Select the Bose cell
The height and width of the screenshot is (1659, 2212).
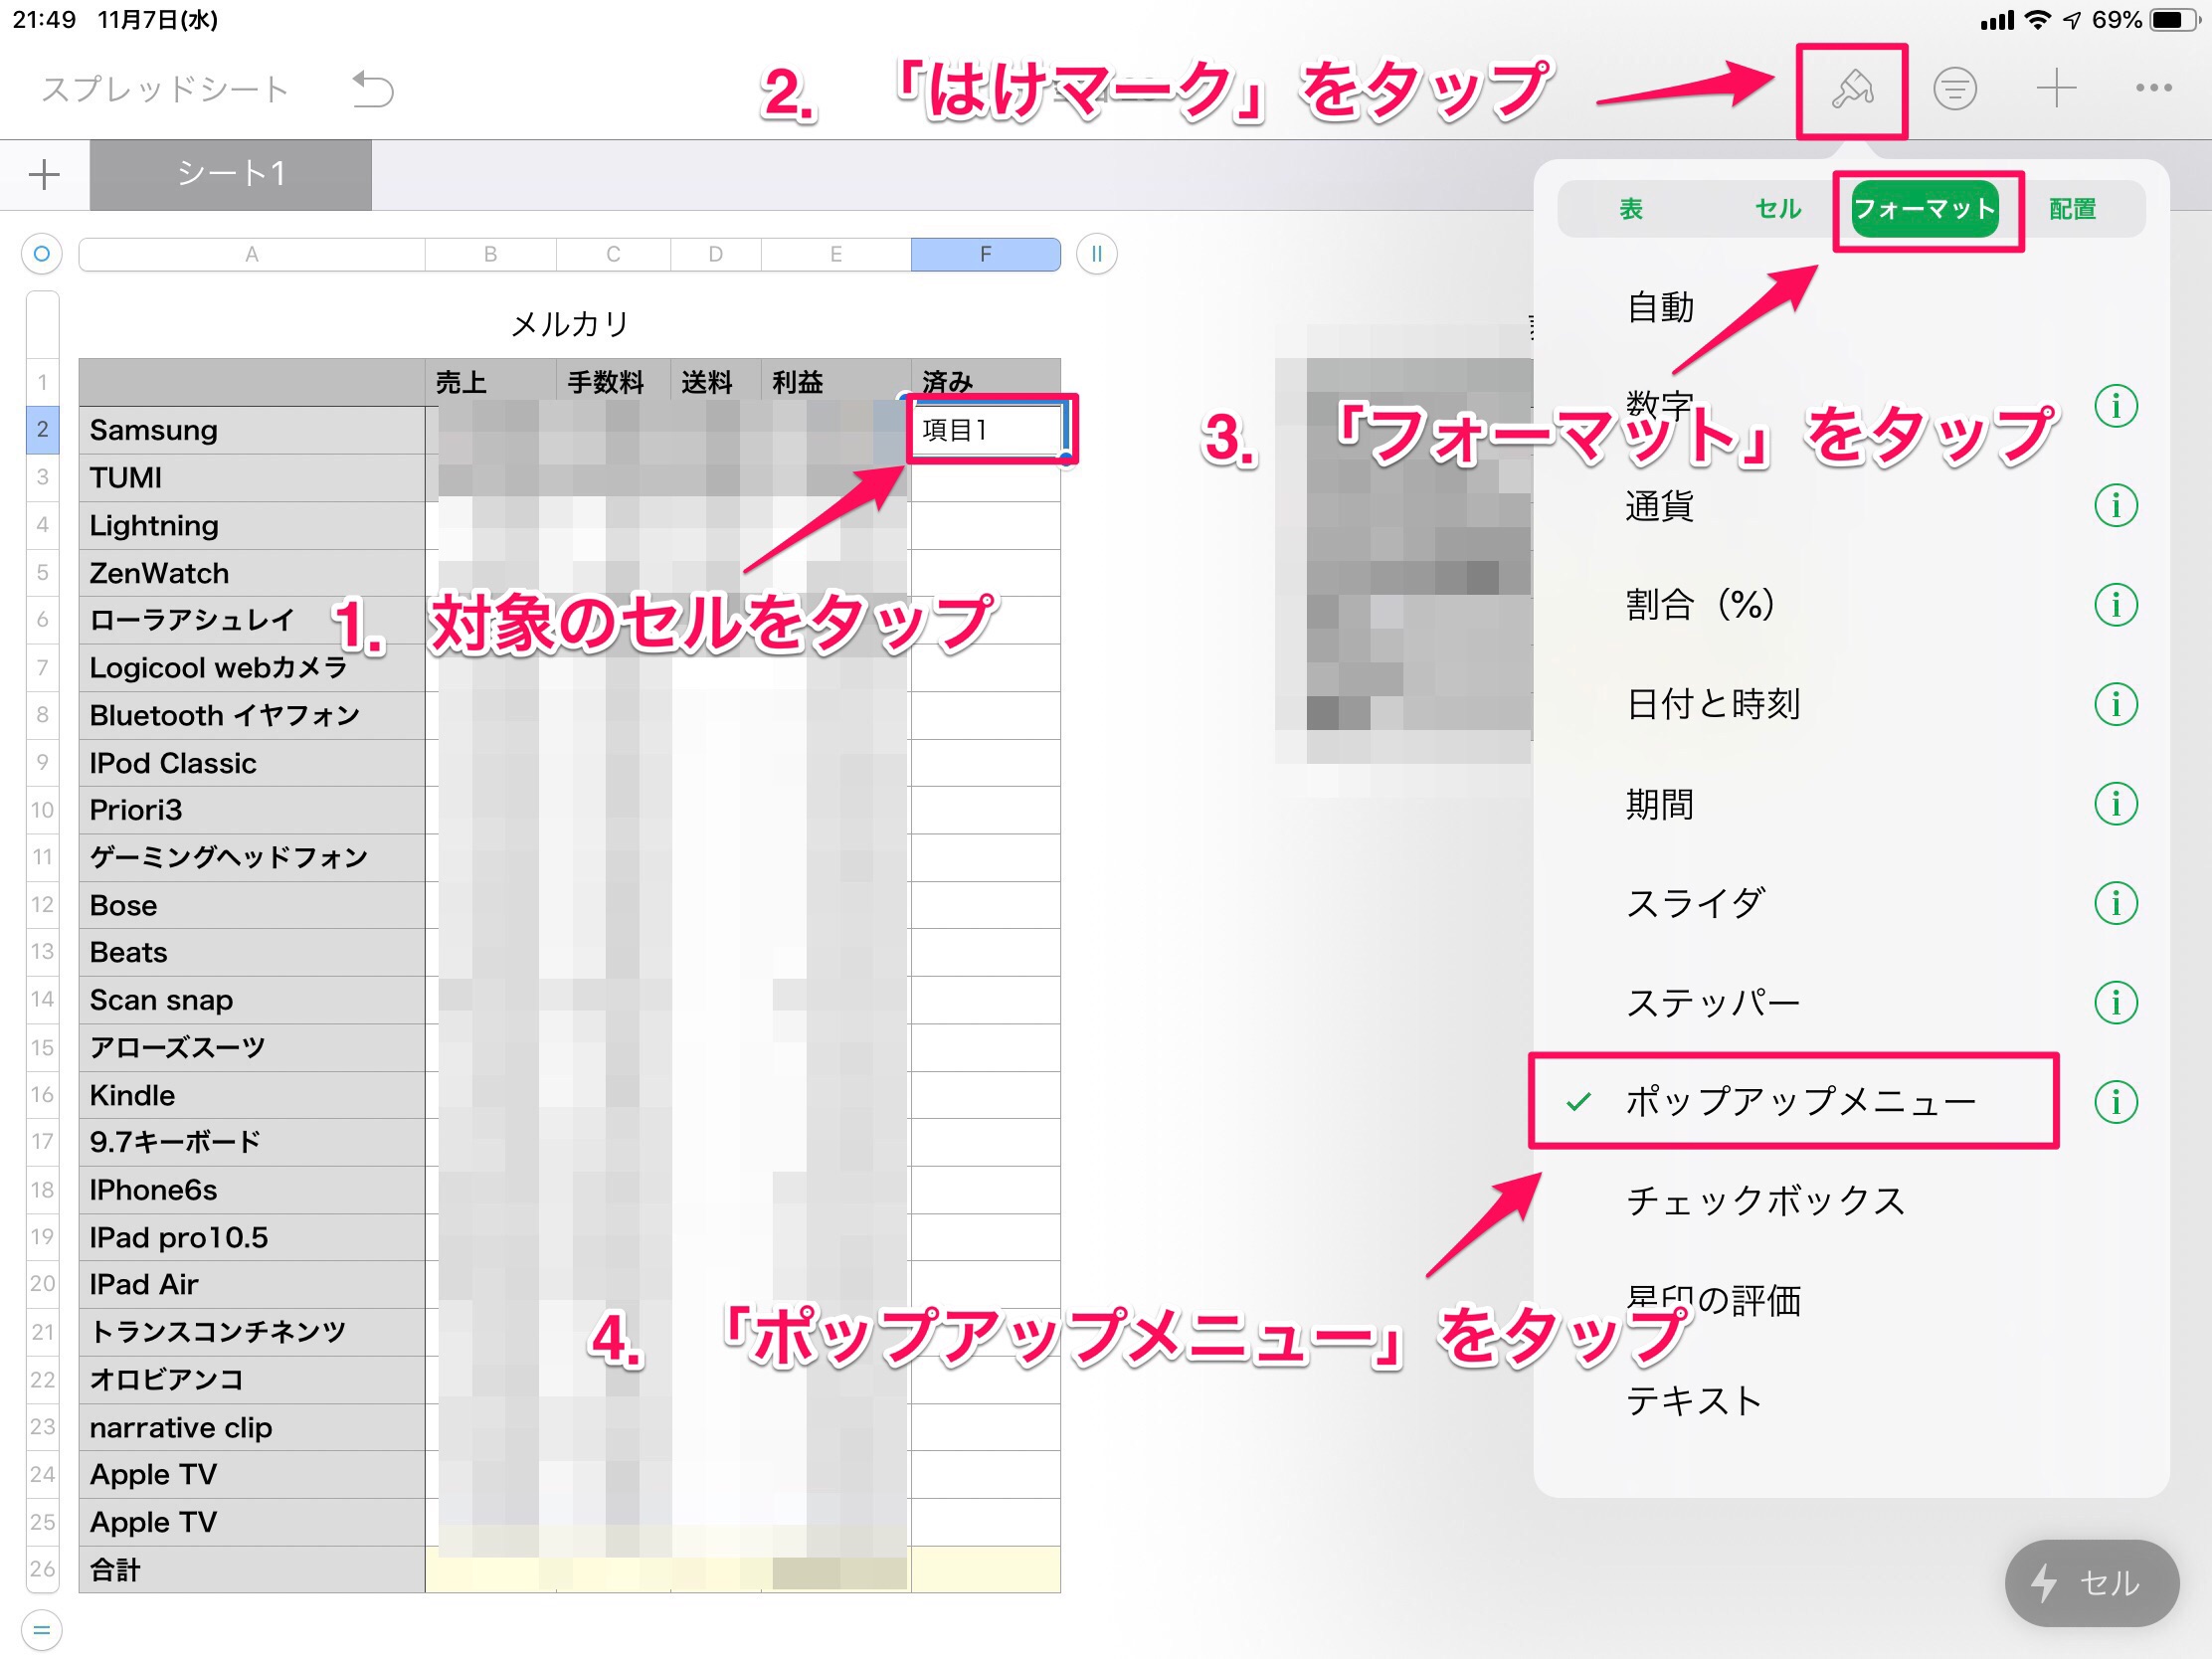[252, 905]
